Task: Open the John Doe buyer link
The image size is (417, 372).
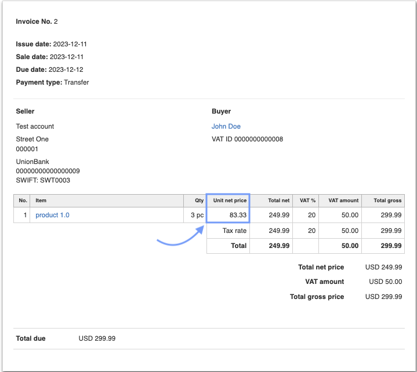Action: (226, 126)
